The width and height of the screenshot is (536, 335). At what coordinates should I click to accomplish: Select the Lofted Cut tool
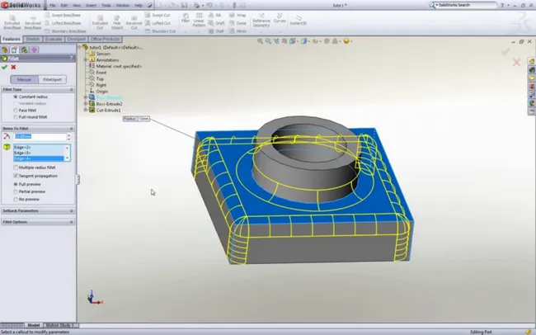pos(158,23)
